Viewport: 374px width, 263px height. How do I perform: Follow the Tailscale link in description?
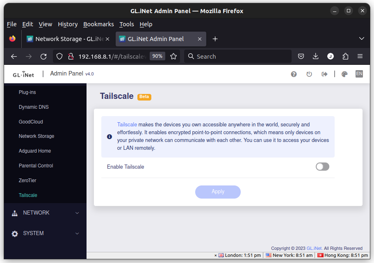(x=127, y=125)
